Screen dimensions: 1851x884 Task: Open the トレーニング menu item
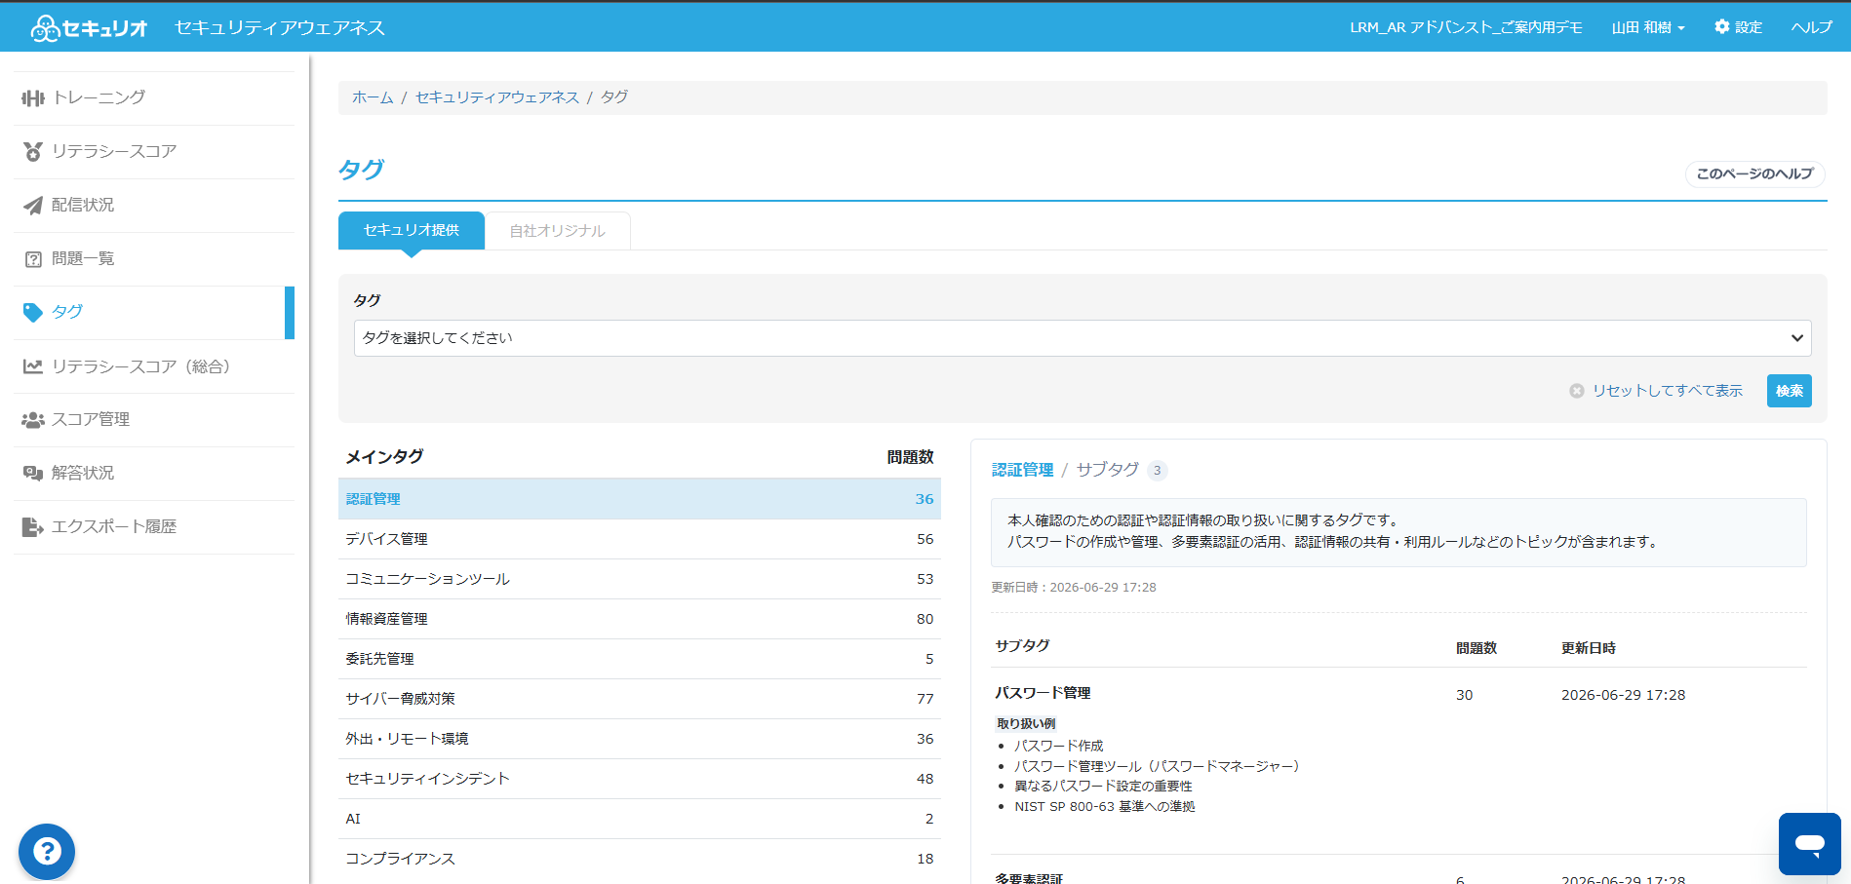click(154, 98)
